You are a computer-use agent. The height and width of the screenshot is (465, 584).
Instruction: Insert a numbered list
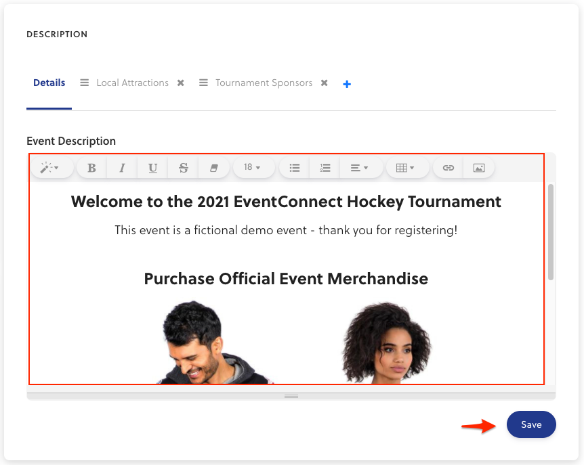pos(325,168)
